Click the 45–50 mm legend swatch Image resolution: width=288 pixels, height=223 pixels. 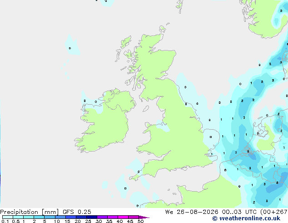point(134,217)
